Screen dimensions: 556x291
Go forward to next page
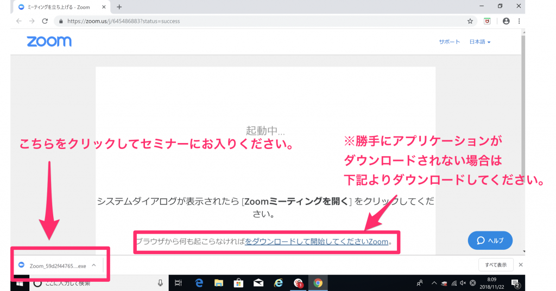click(32, 21)
